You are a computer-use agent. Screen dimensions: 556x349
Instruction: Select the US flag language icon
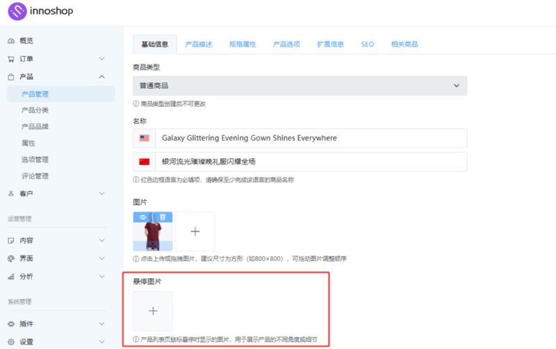pos(145,138)
